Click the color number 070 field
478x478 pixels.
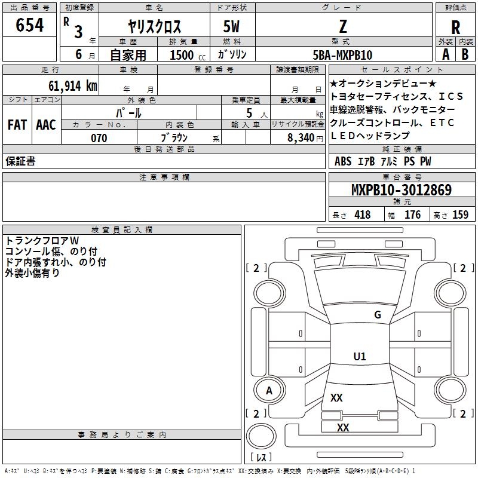tap(99, 138)
